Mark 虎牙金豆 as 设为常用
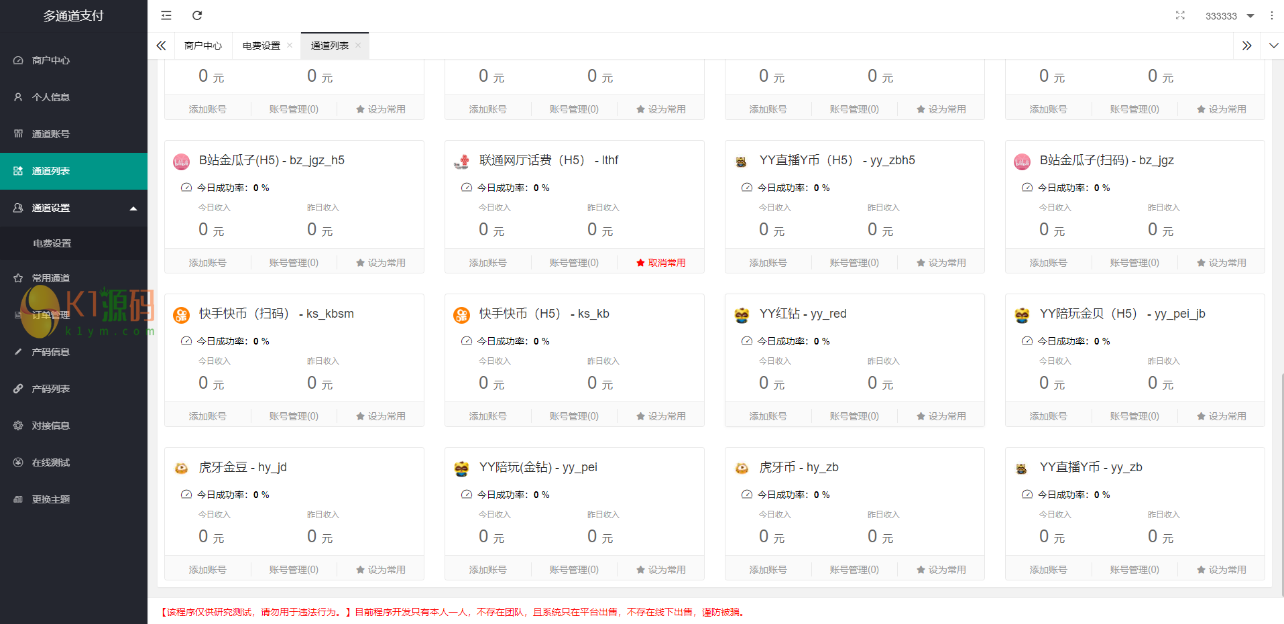The height and width of the screenshot is (624, 1284). (381, 570)
